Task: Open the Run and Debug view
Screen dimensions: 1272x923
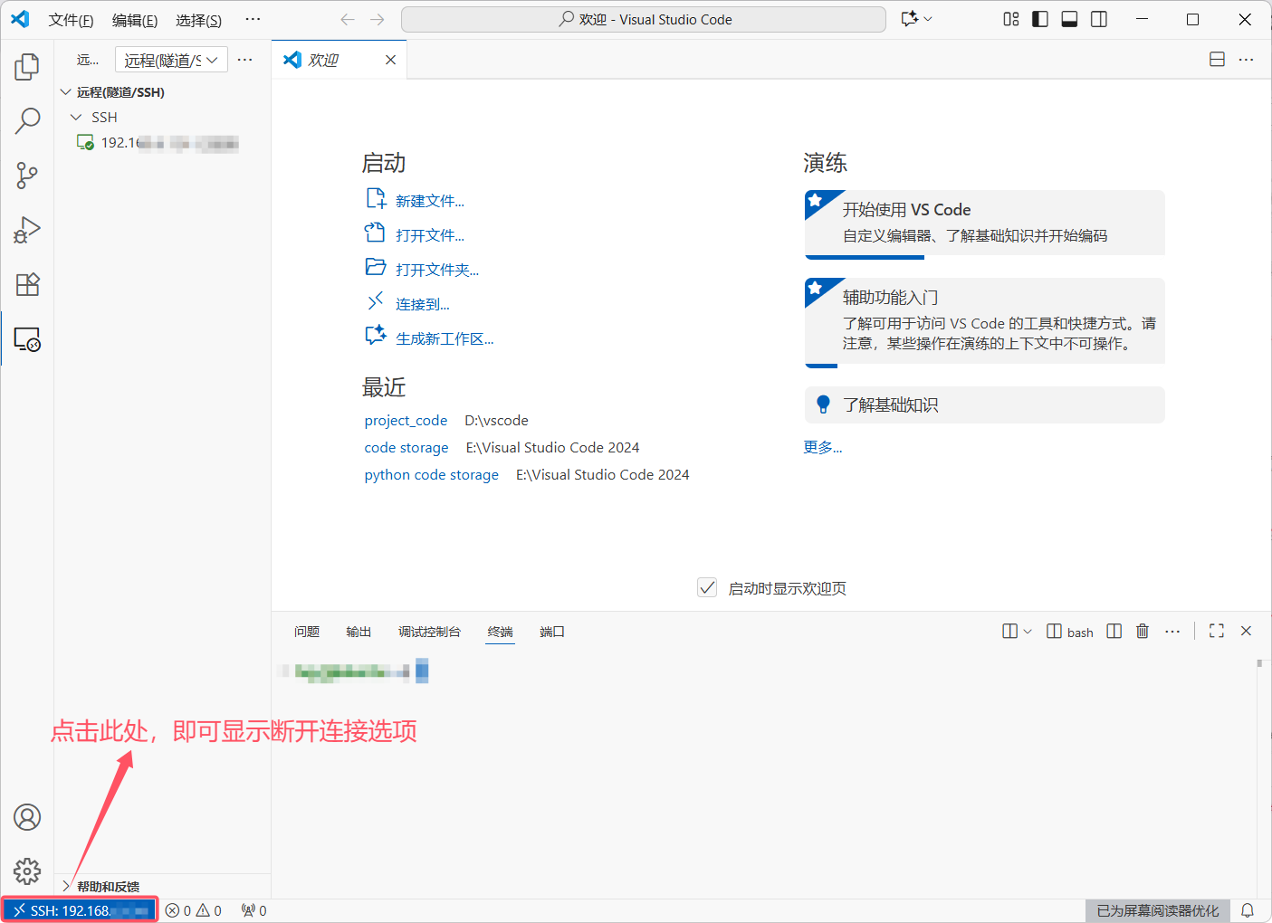Action: point(27,229)
